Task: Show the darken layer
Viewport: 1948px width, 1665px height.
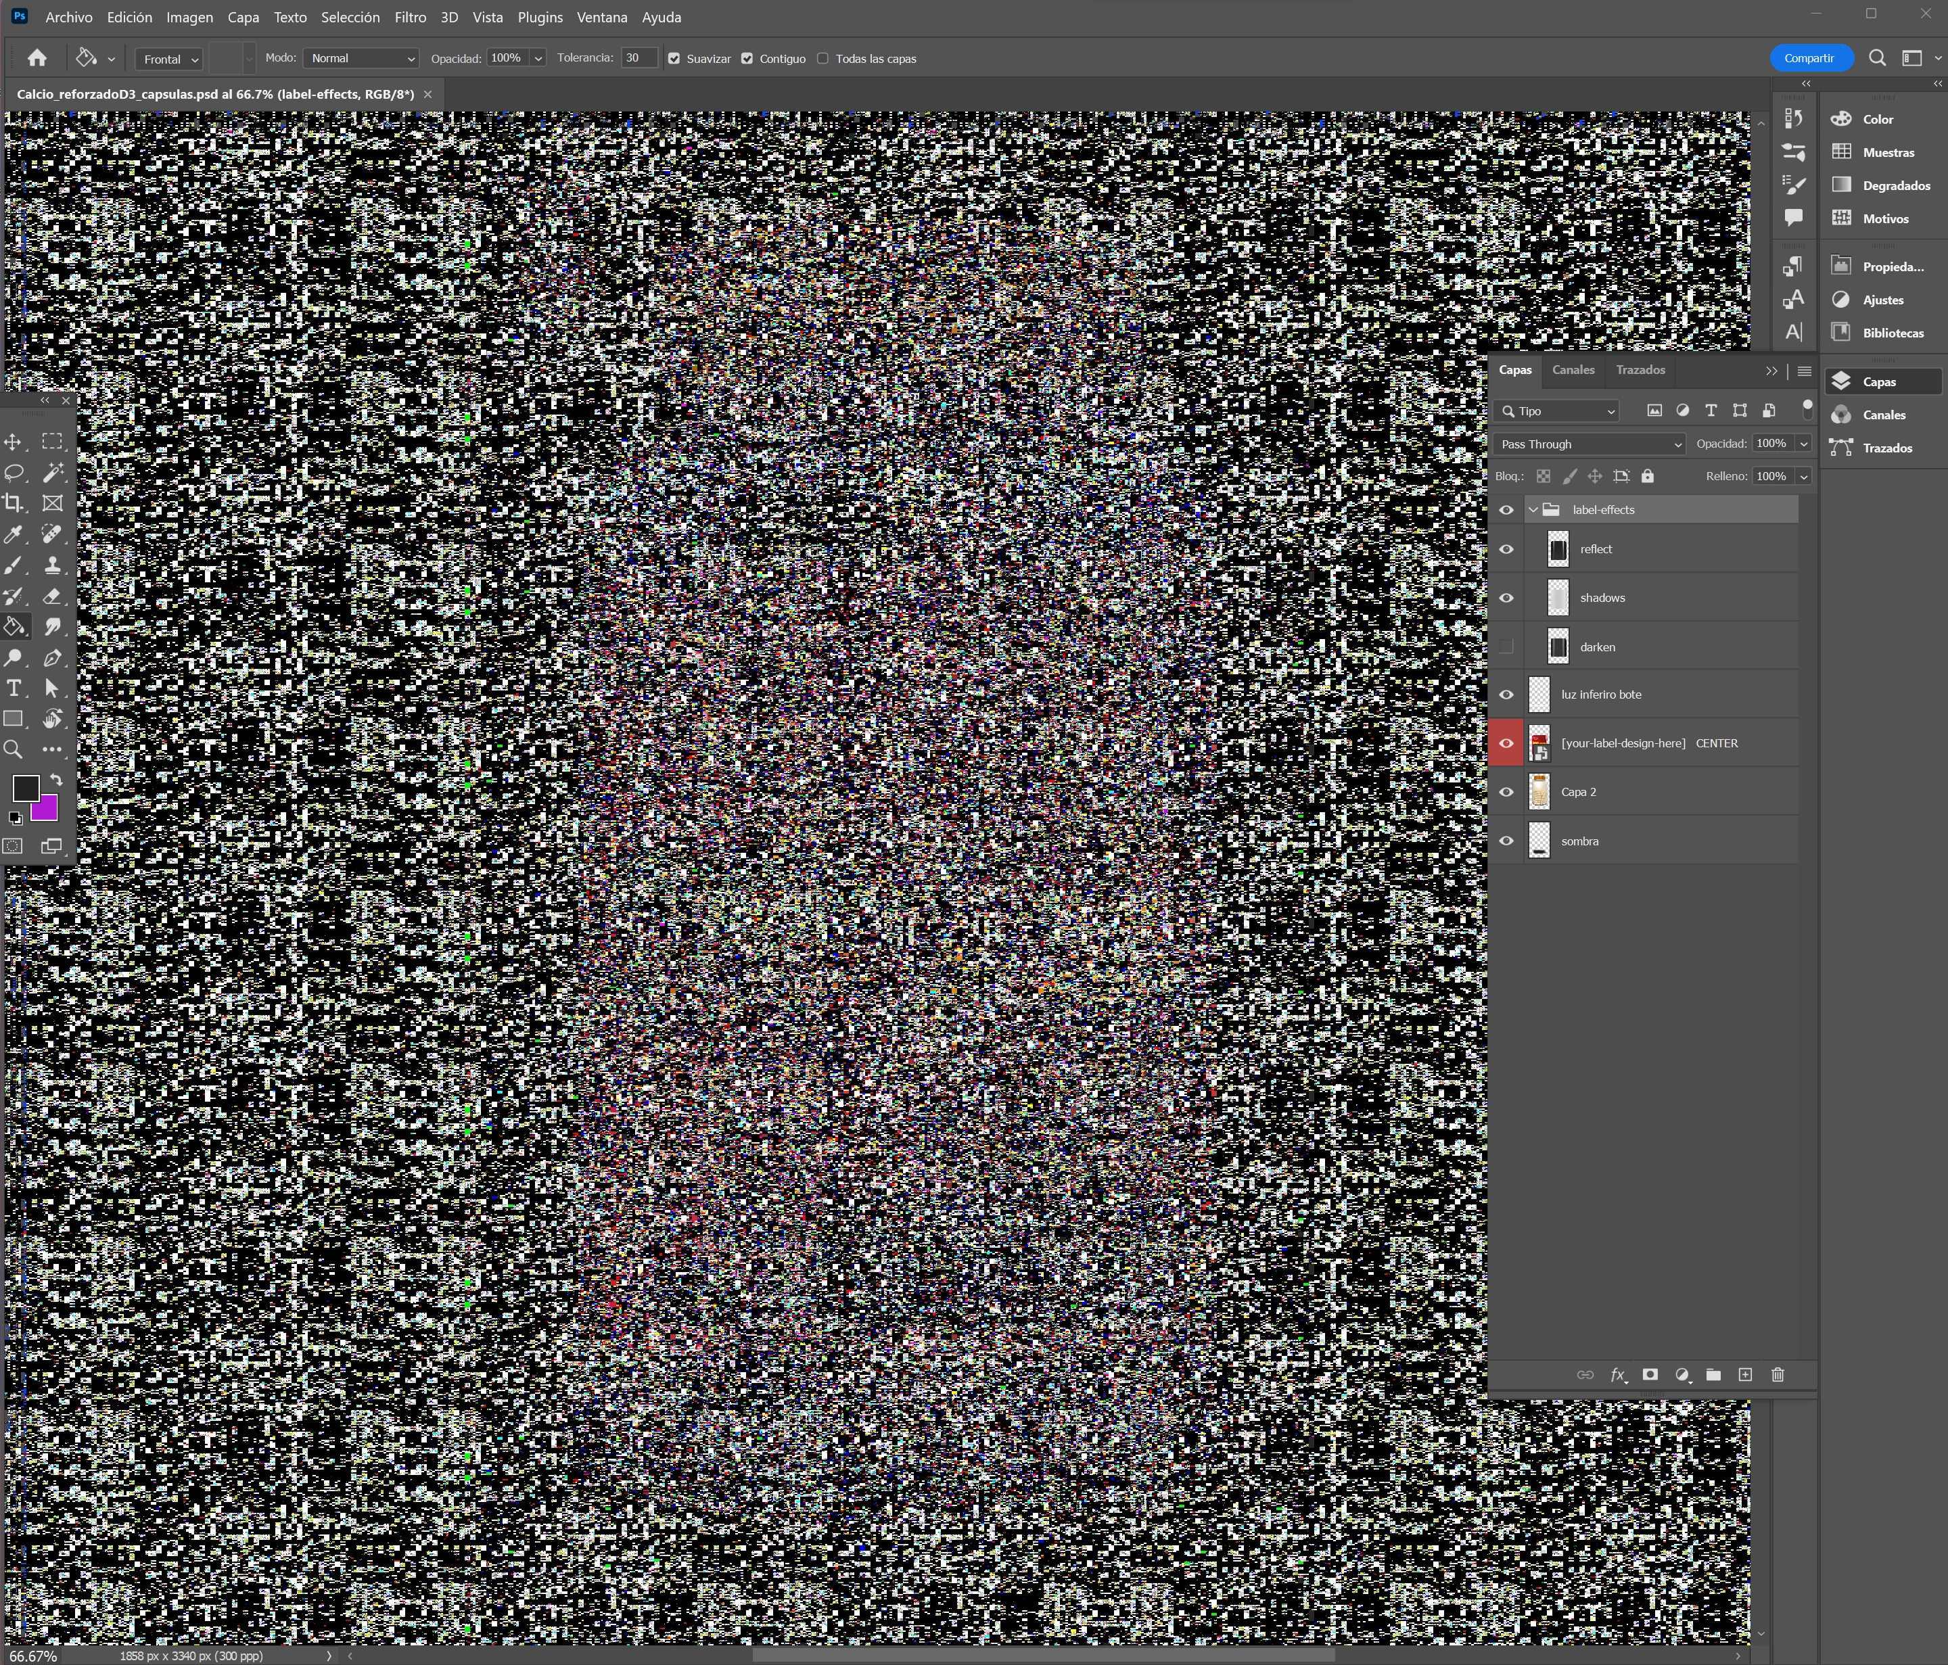Action: pyautogui.click(x=1506, y=647)
